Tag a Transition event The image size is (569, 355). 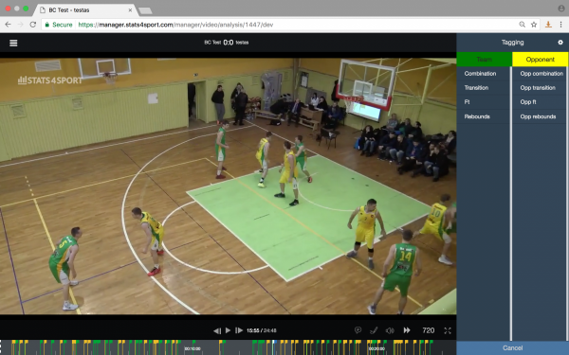[x=484, y=88]
